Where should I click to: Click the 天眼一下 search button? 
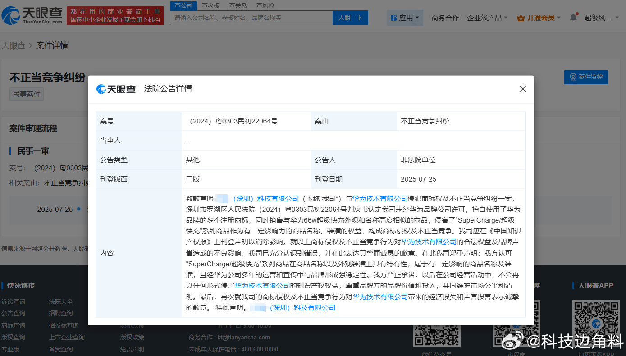pyautogui.click(x=350, y=18)
